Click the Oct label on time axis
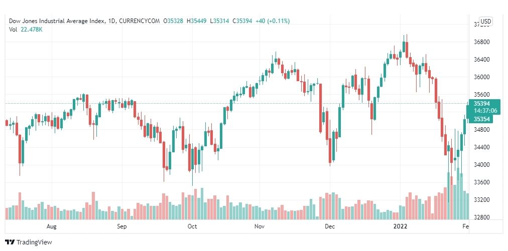Screen dimensions: 508x251 (192, 226)
